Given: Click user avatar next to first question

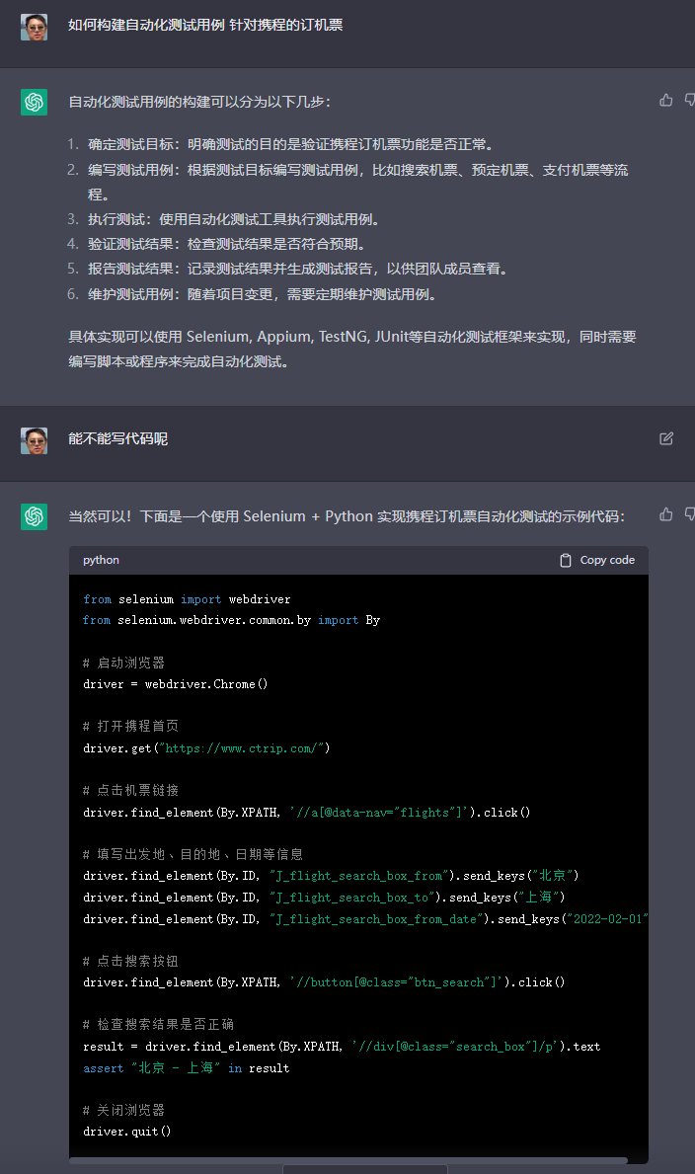Looking at the screenshot, I should [x=34, y=27].
